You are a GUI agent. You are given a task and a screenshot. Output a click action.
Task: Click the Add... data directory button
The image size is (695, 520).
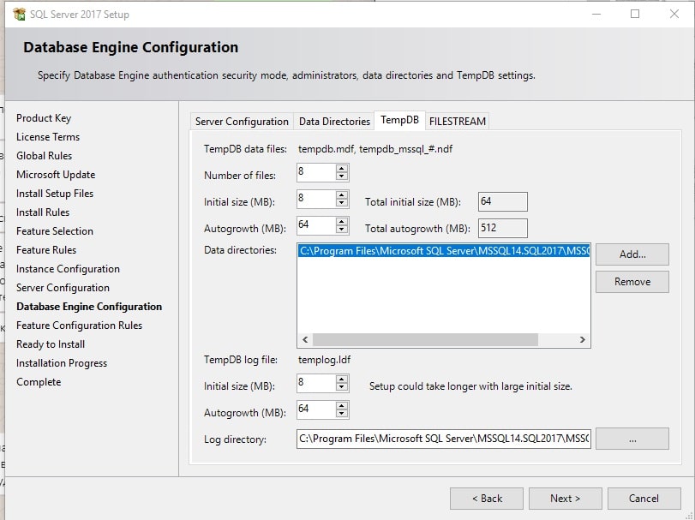coord(632,254)
